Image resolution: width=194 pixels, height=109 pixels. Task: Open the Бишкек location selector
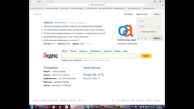tap(38, 14)
